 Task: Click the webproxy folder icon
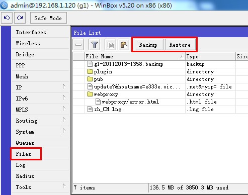90,94
